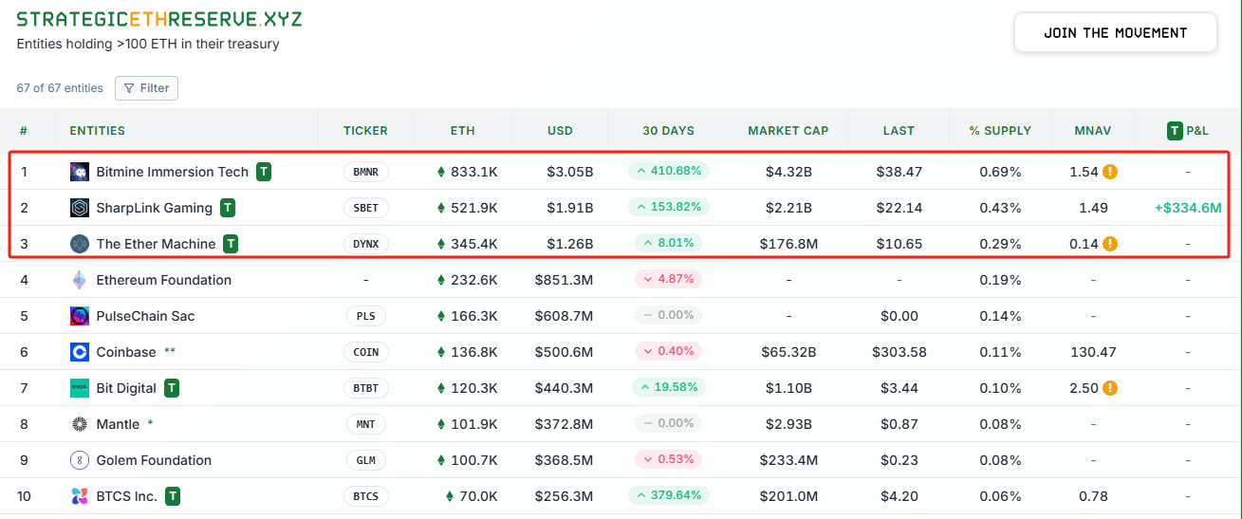Sort by MARKET CAP column header

[788, 131]
